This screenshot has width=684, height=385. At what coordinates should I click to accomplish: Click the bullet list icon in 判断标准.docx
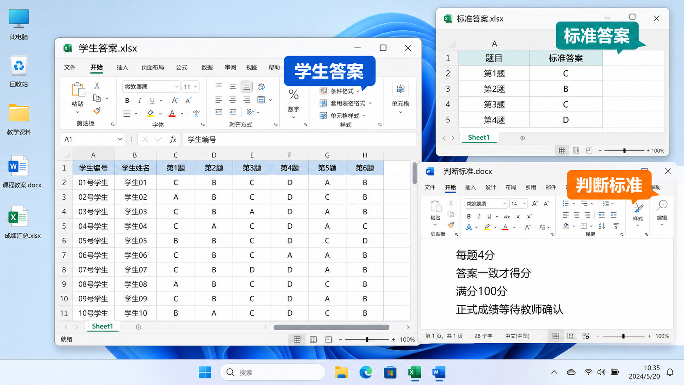pos(565,204)
